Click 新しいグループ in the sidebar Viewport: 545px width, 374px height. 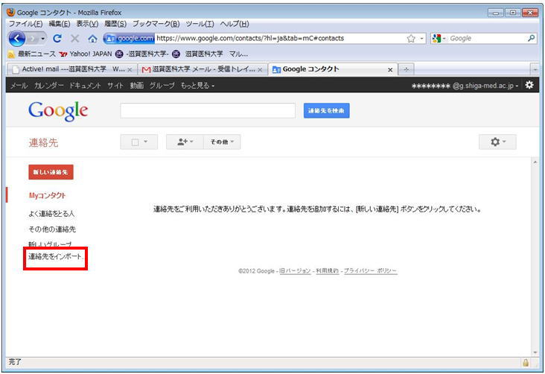click(x=50, y=244)
